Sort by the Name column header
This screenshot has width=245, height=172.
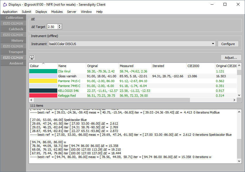click(x=72, y=66)
